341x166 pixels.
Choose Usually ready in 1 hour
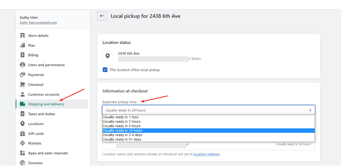[209, 117]
